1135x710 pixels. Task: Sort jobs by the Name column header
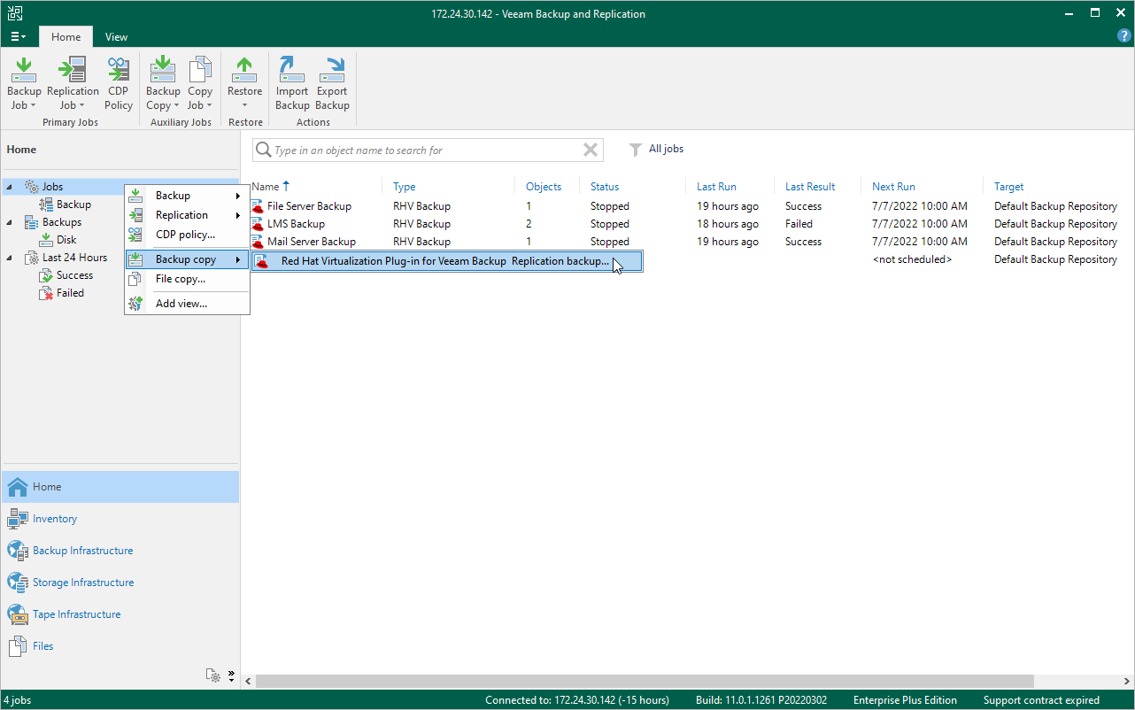[266, 187]
